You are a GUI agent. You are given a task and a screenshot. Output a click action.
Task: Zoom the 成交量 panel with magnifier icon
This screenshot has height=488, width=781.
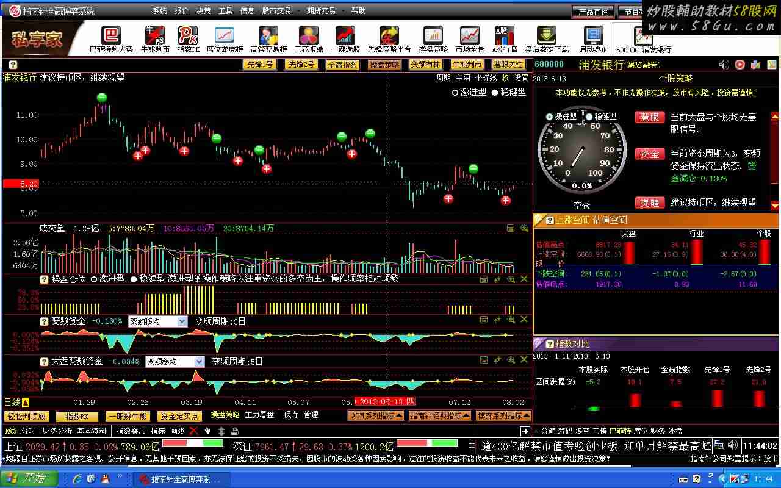click(x=524, y=228)
